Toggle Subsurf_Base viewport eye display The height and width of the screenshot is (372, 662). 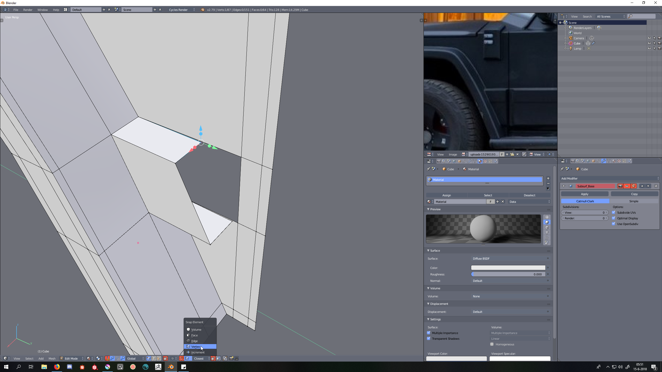coord(627,186)
